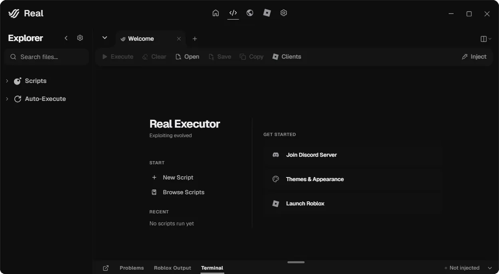
Task: Click the Explorer panel title
Action: click(26, 38)
